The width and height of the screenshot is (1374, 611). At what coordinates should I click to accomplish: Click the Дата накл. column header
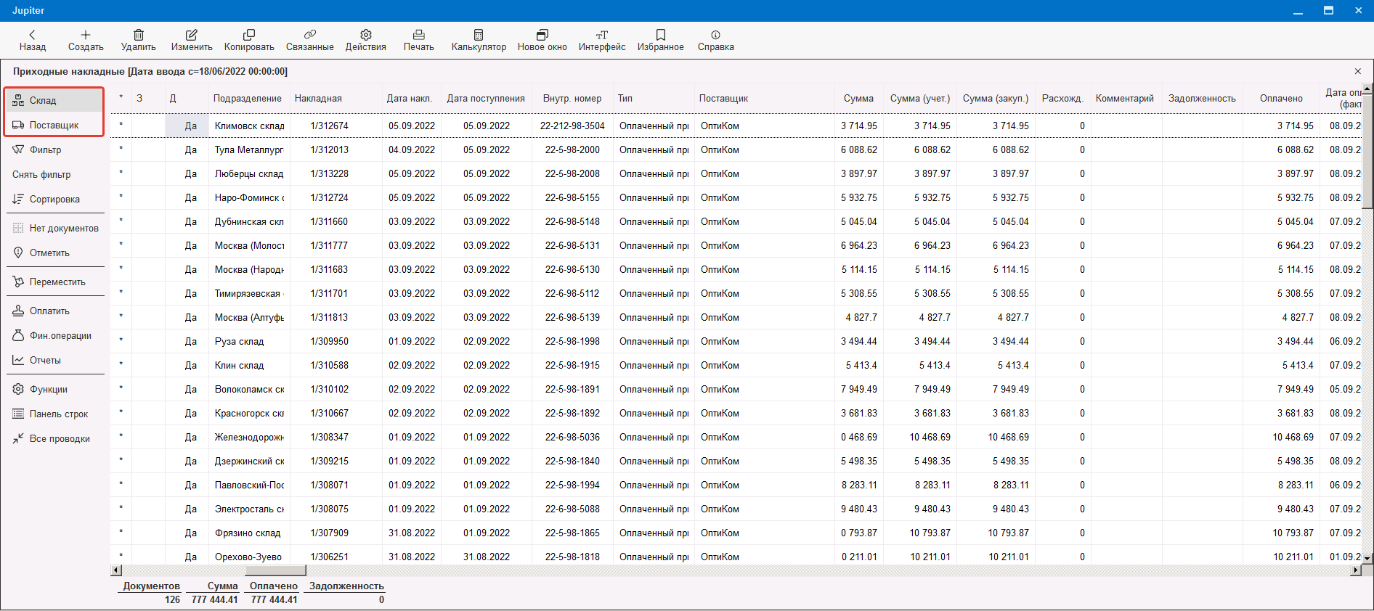pos(409,98)
